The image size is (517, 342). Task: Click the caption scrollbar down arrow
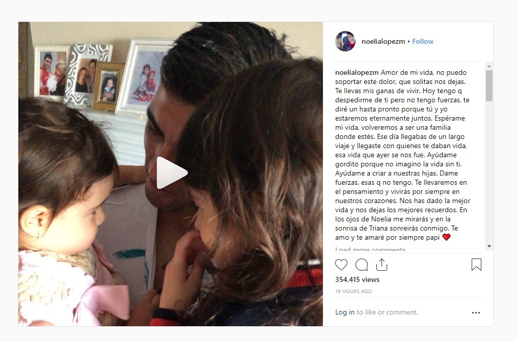tap(489, 246)
